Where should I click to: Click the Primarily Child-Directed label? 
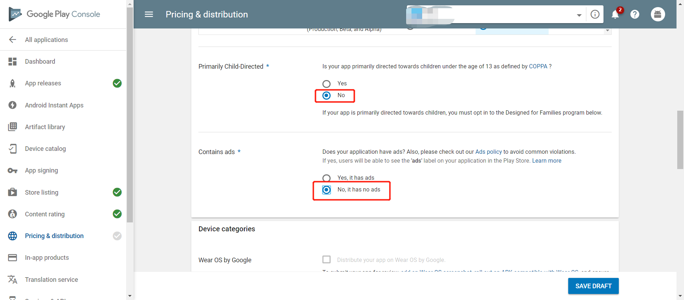click(x=231, y=67)
